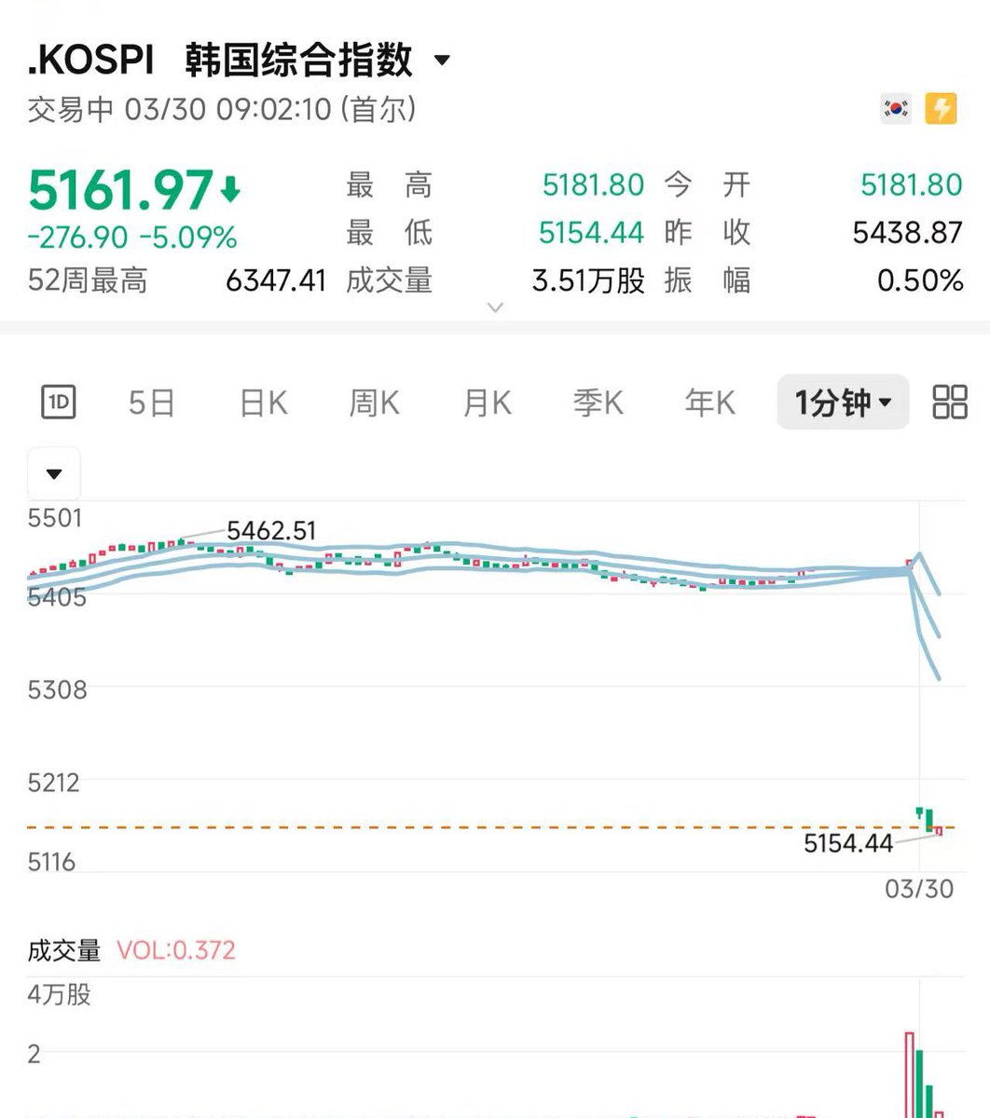Click the 成交量 volume panel title
The image size is (990, 1118).
click(63, 950)
